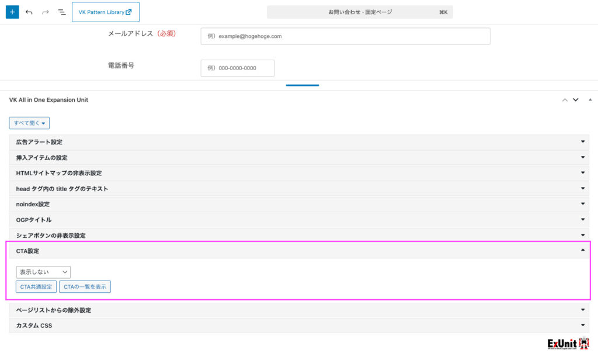
Task: Expand the 挿入アイテムの設定 section
Action: tap(298, 158)
